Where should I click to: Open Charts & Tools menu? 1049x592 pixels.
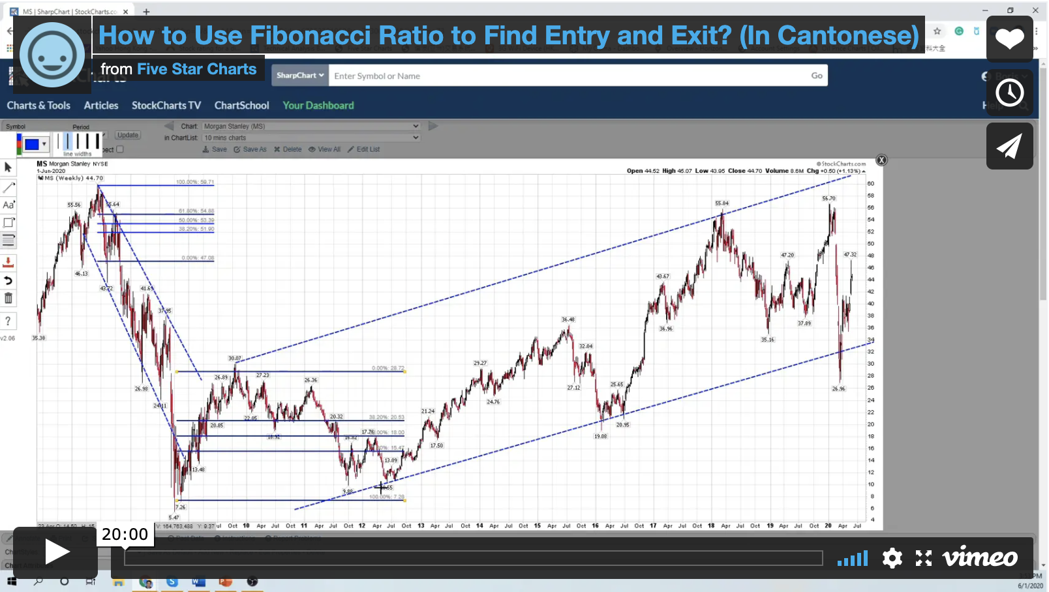[38, 106]
